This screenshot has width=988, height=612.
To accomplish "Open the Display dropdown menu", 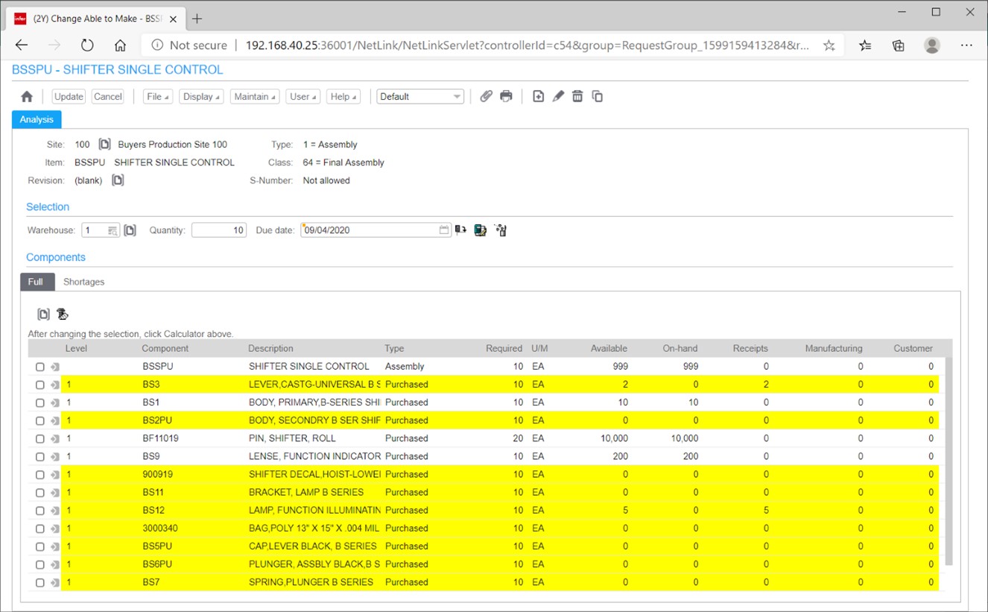I will tap(201, 96).
